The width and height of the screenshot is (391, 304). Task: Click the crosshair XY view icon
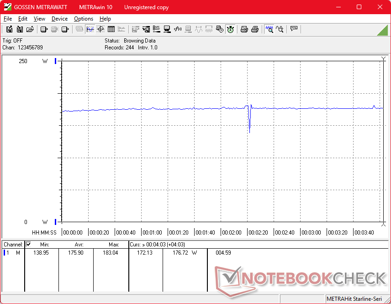pos(100,29)
